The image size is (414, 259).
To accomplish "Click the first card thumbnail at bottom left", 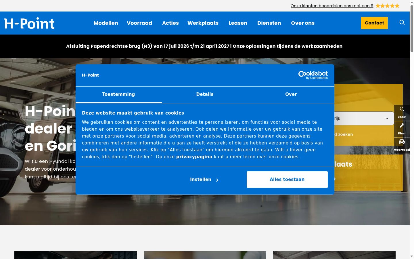I will 76,255.
